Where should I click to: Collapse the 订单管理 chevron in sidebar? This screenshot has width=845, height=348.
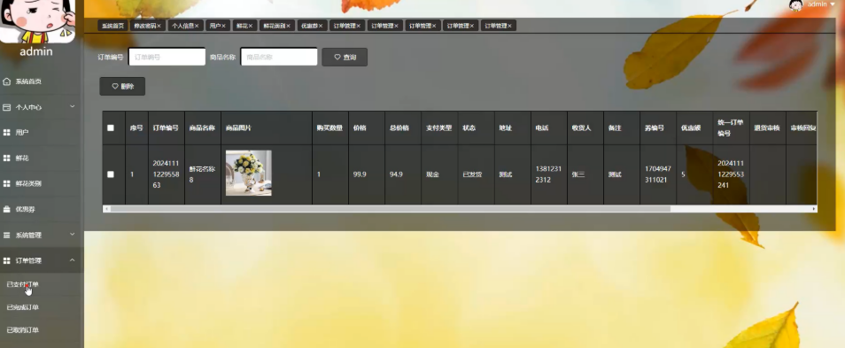coord(73,260)
